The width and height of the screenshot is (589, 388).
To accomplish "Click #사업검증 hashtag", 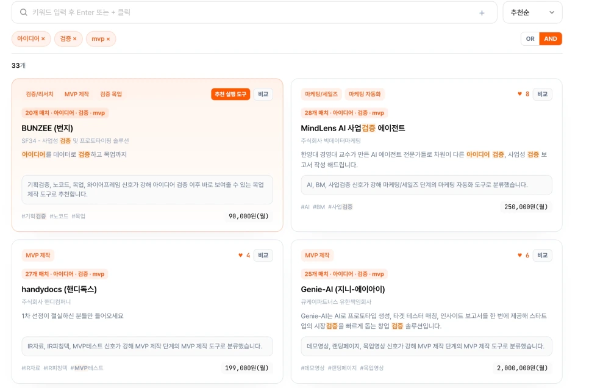I will click(x=340, y=207).
